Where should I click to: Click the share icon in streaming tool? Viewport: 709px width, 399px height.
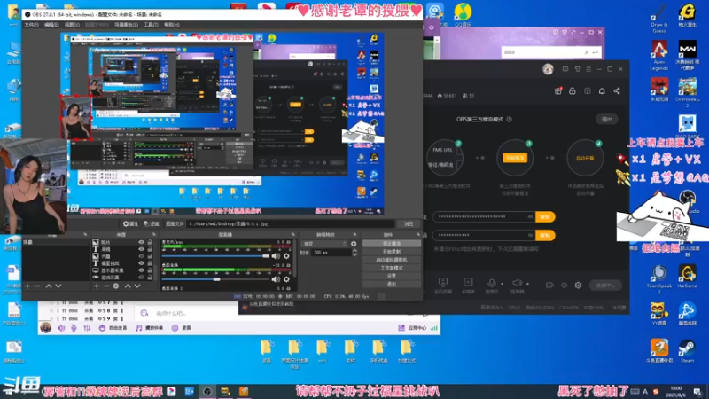coord(617,91)
